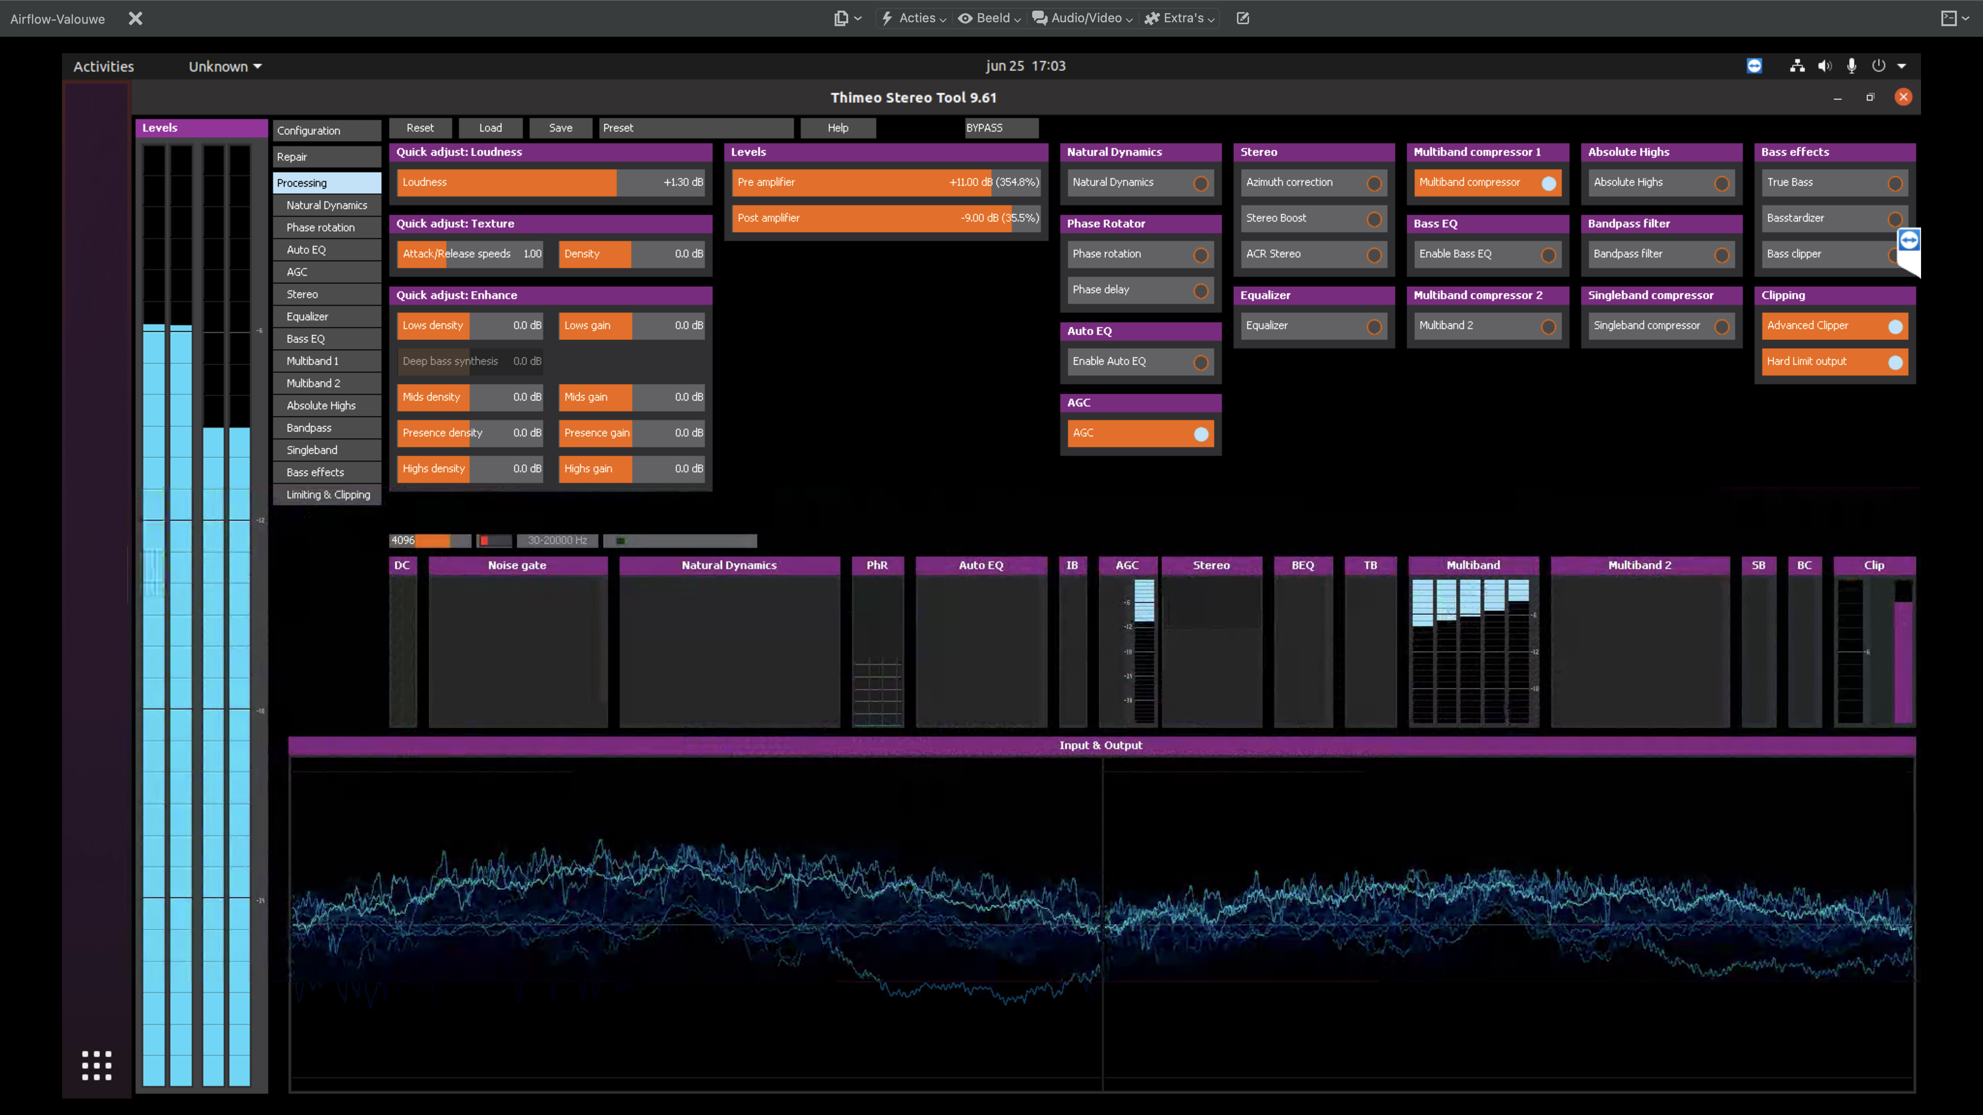The height and width of the screenshot is (1115, 1983).
Task: Click the Post amplifier slider
Action: click(x=886, y=218)
